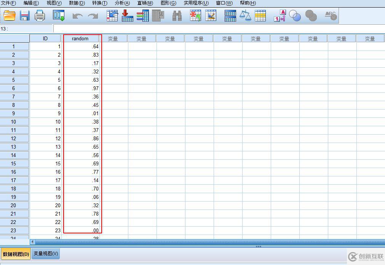Click the horizontal scrollbar track
The image size is (385, 265).
210,242
